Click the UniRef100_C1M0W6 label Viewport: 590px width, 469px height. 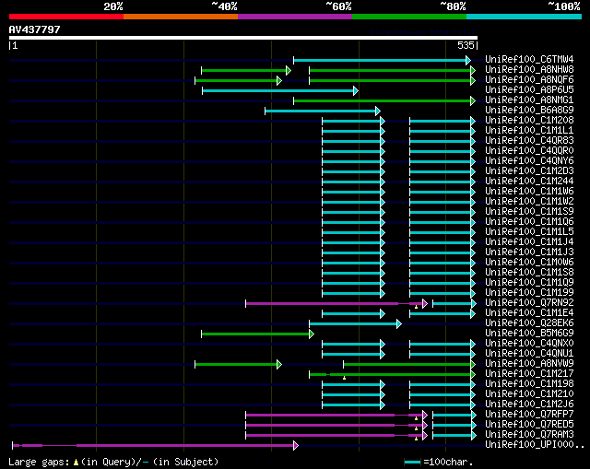pos(529,263)
